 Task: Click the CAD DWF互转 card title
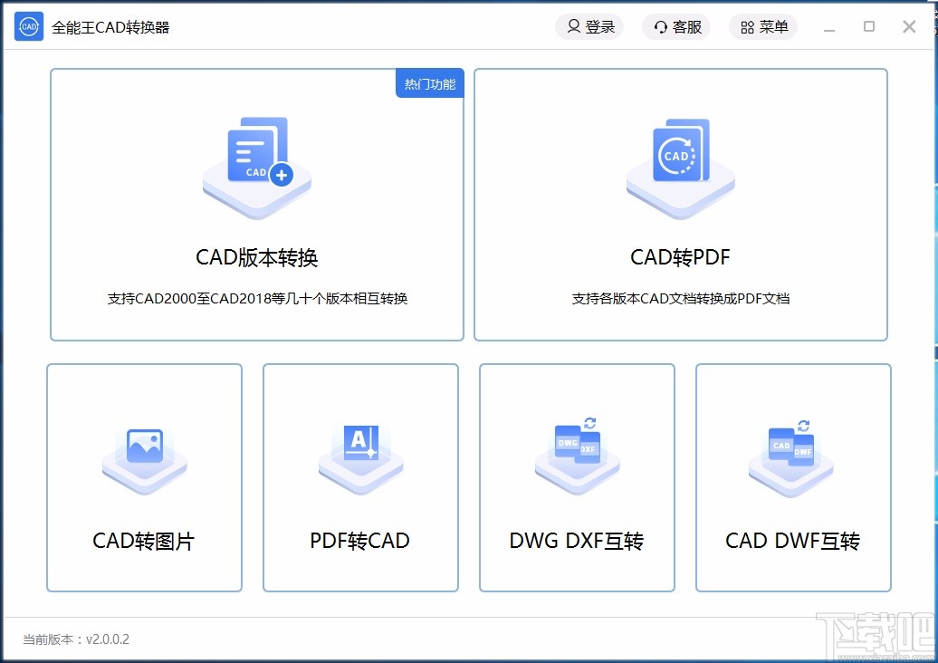(x=791, y=541)
